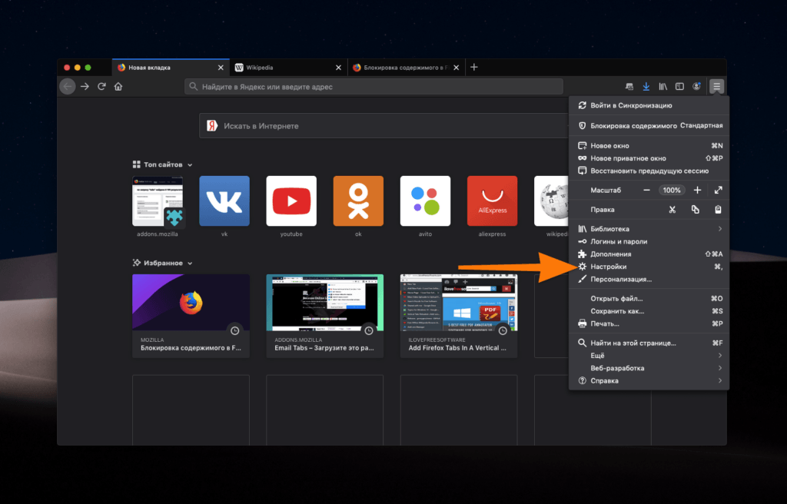Open the YouTube top site tile
The height and width of the screenshot is (504, 787).
tap(291, 201)
